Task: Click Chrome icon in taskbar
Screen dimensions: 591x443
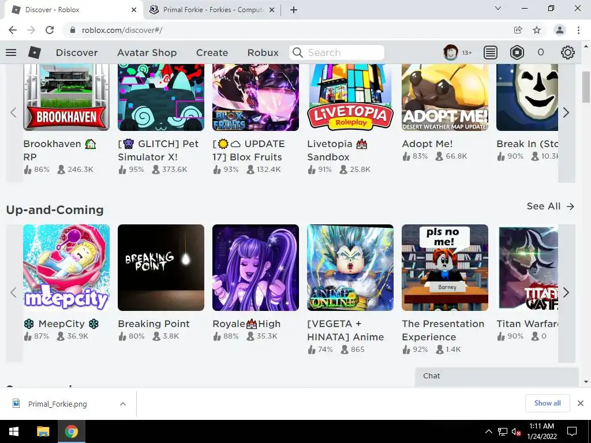Action: point(71,431)
